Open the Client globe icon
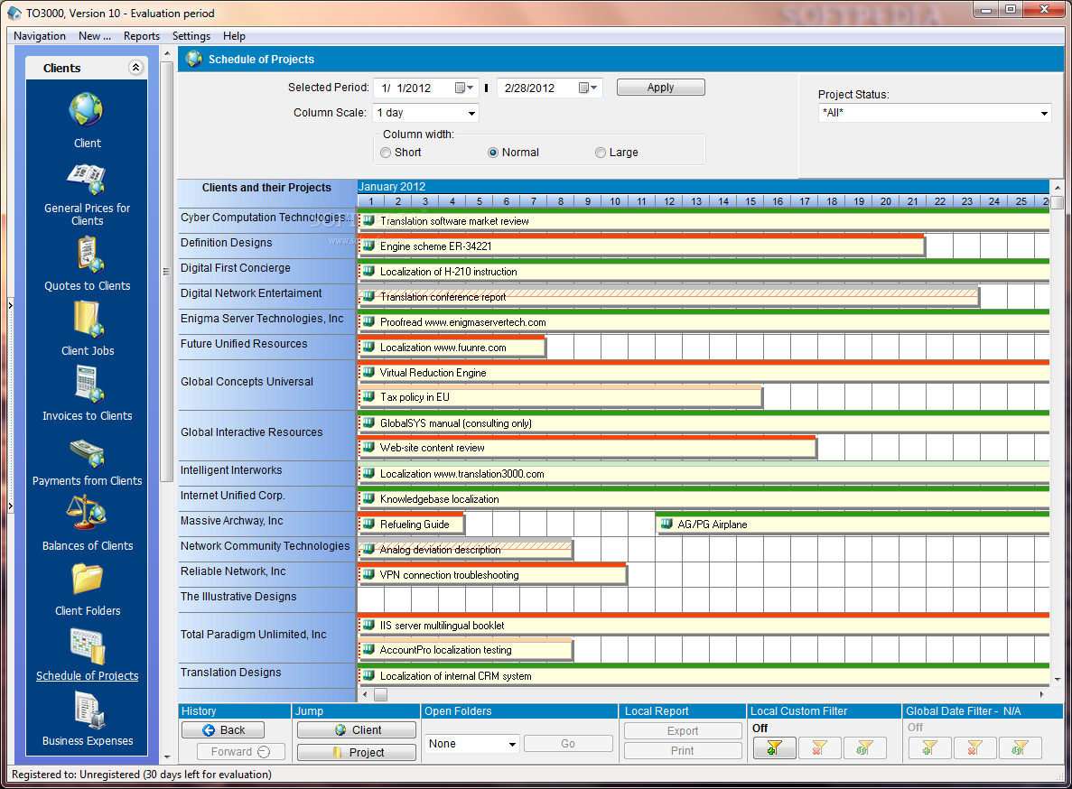Screen dimensions: 1072x789 86,109
